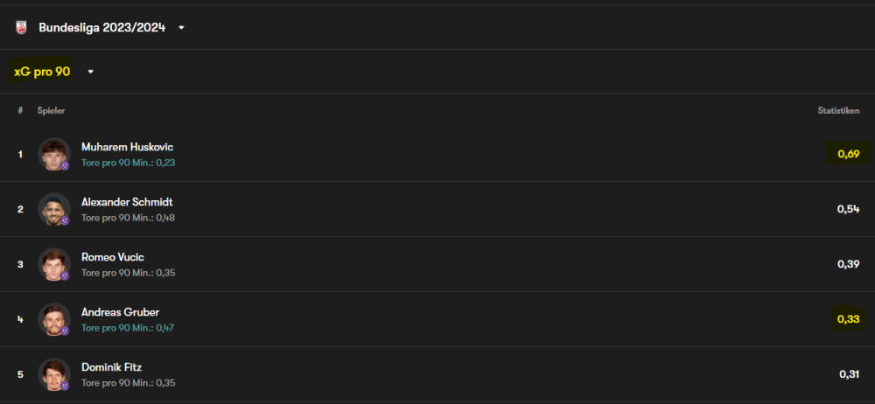Click Romeo Vucic's player photo
The image size is (875, 404).
pos(53,264)
